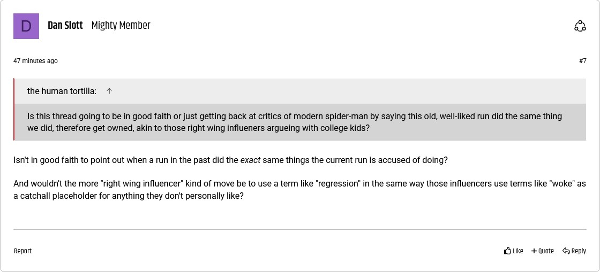The height and width of the screenshot is (272, 600).
Task: Open the #7 post permalink
Action: pos(582,61)
